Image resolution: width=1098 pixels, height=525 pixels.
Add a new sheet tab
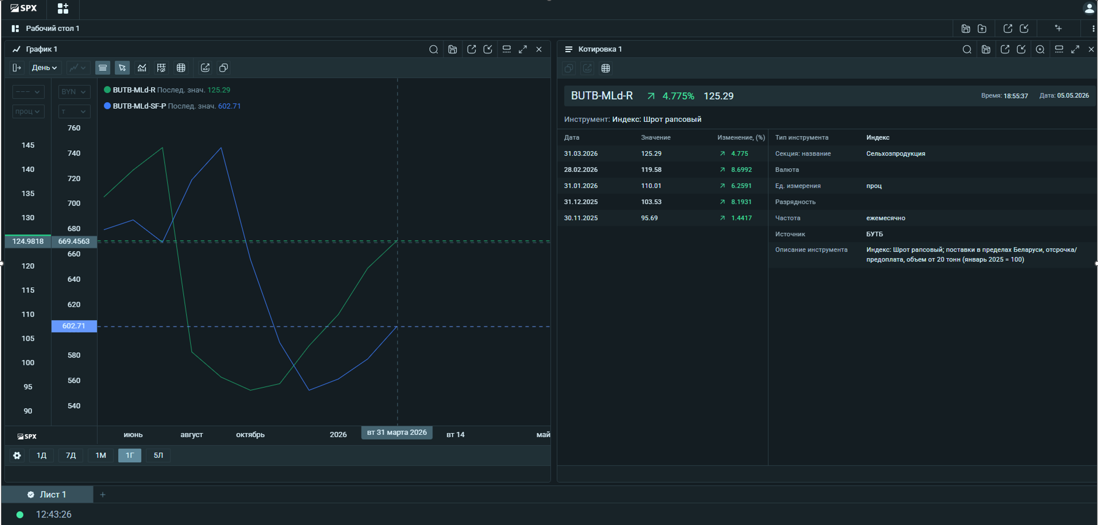[x=103, y=495]
